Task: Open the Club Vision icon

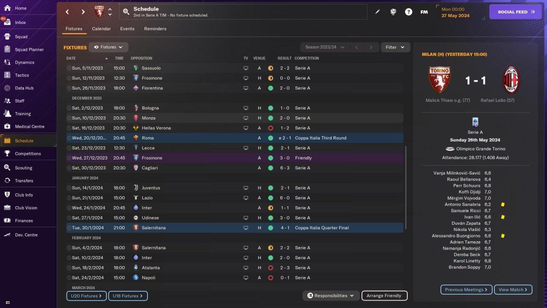Action: coord(7,208)
